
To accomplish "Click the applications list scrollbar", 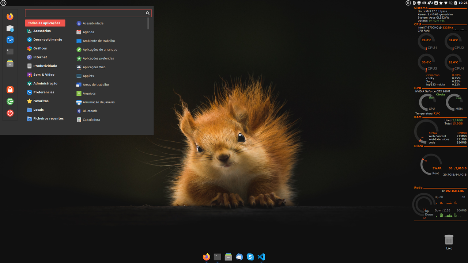I will click(x=148, y=24).
